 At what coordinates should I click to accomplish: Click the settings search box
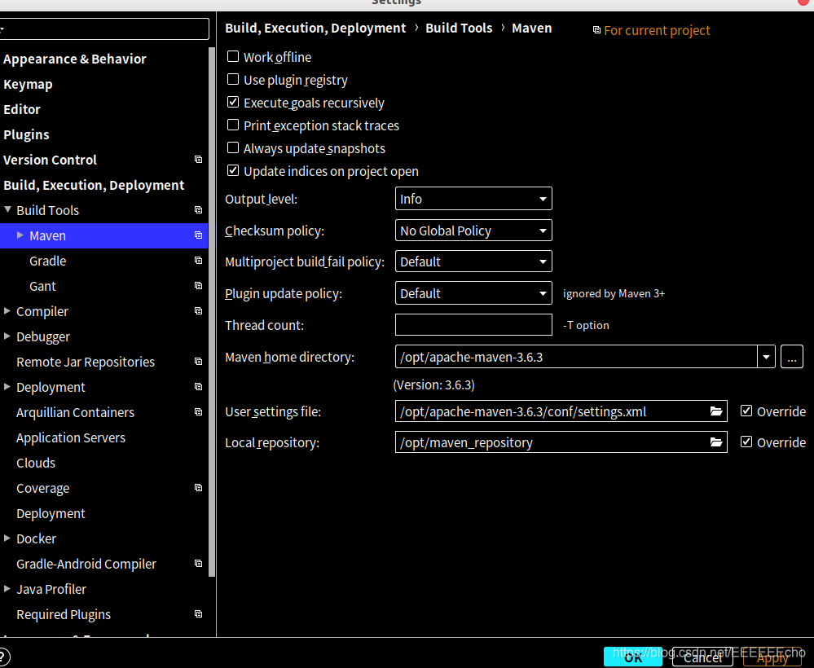pyautogui.click(x=103, y=29)
